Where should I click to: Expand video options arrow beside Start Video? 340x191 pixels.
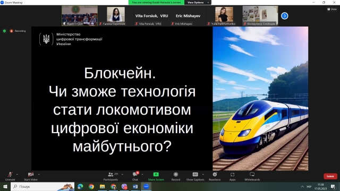[39, 175]
